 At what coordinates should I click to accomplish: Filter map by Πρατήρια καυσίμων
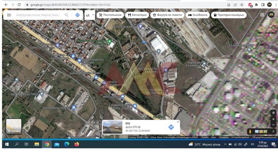229,15
